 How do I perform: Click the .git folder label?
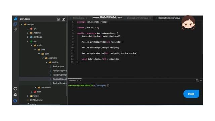pos(35,29)
